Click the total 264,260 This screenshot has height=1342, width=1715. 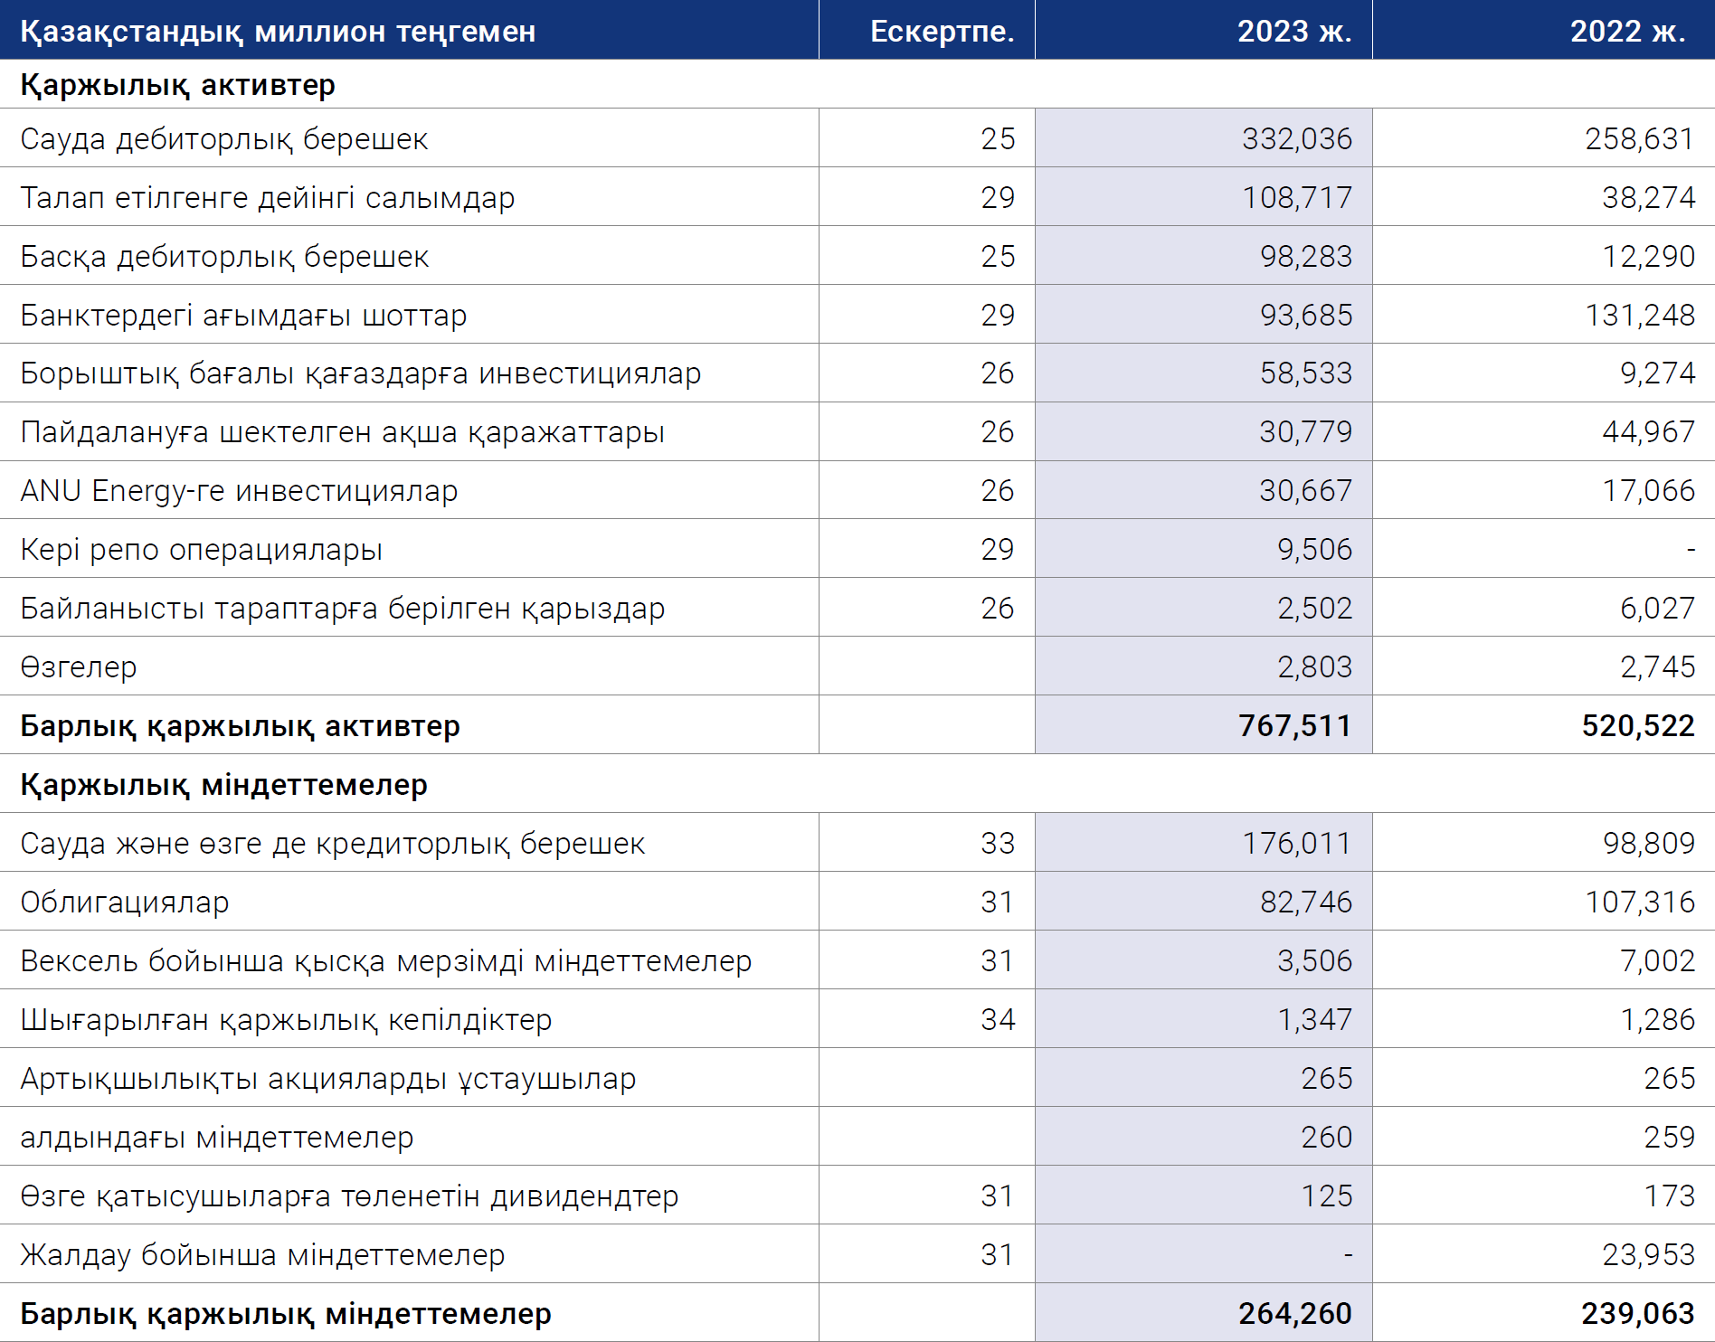[x=1295, y=1314]
